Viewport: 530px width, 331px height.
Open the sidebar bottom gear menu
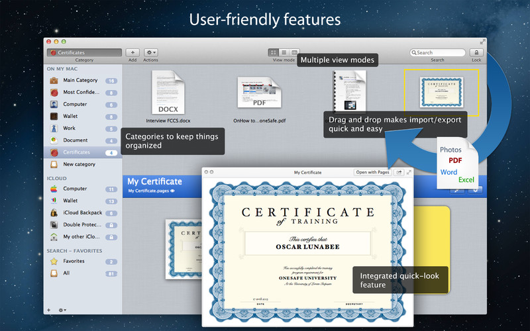(62, 309)
